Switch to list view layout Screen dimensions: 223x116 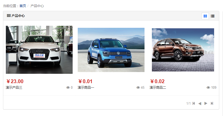pos(213,16)
